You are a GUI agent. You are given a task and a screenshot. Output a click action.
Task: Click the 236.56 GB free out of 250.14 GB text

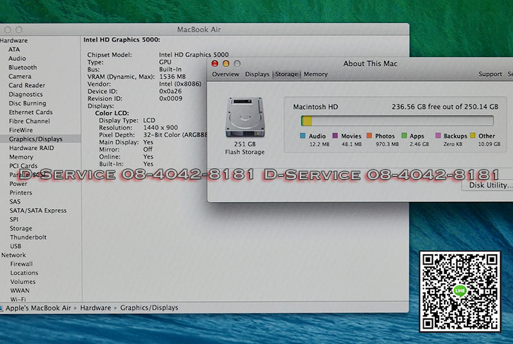(445, 107)
